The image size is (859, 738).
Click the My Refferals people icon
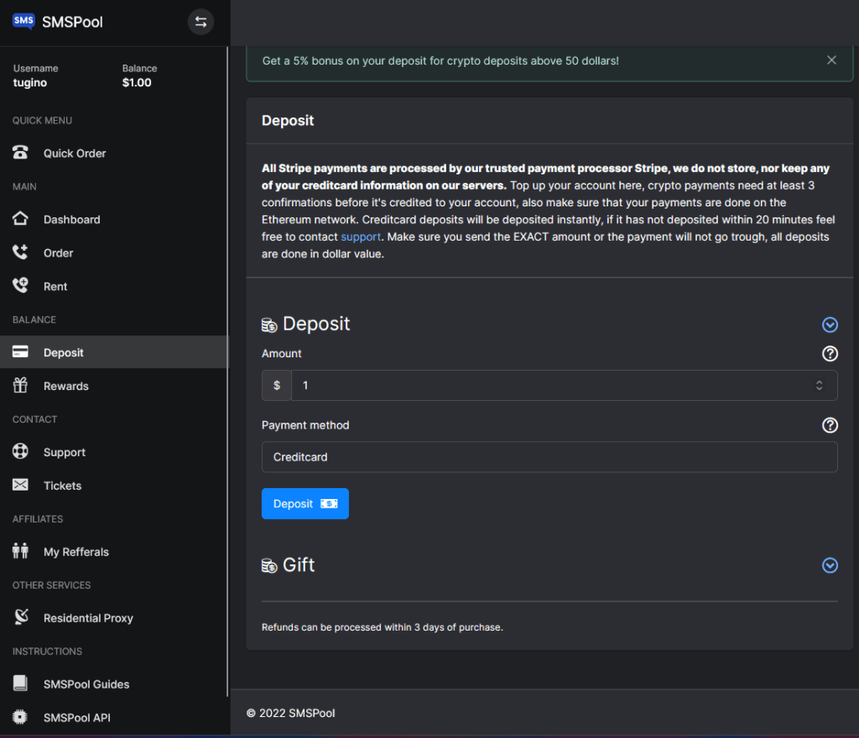point(21,552)
